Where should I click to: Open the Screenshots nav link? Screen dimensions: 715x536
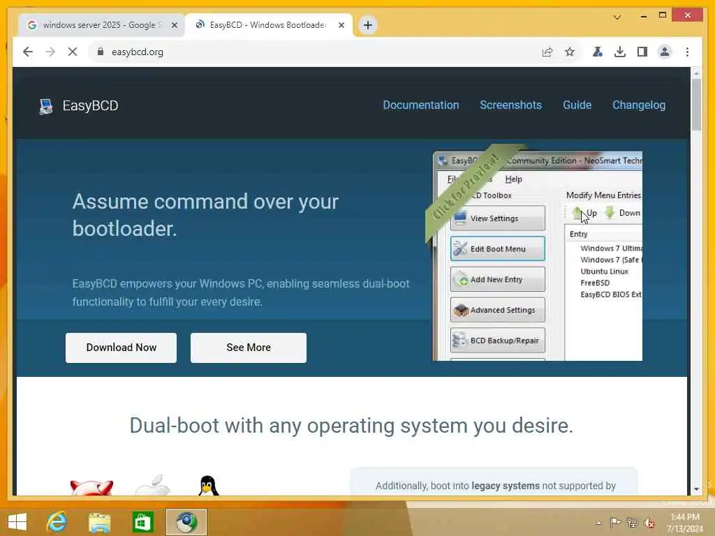[510, 105]
